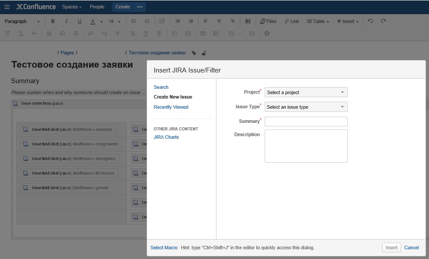Click the gear icon in the table toolbar
Screen dimensions: 429x259
tap(267, 34)
